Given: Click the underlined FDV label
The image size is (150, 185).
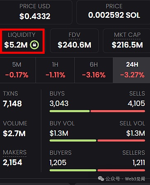Looking at the screenshot, I should coord(74,35).
